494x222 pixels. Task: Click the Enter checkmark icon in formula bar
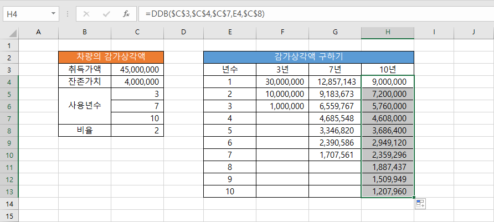(x=106, y=14)
